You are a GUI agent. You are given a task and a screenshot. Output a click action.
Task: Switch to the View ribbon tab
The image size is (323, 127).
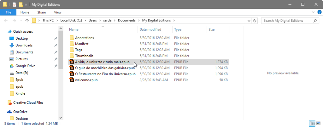coord(57,12)
